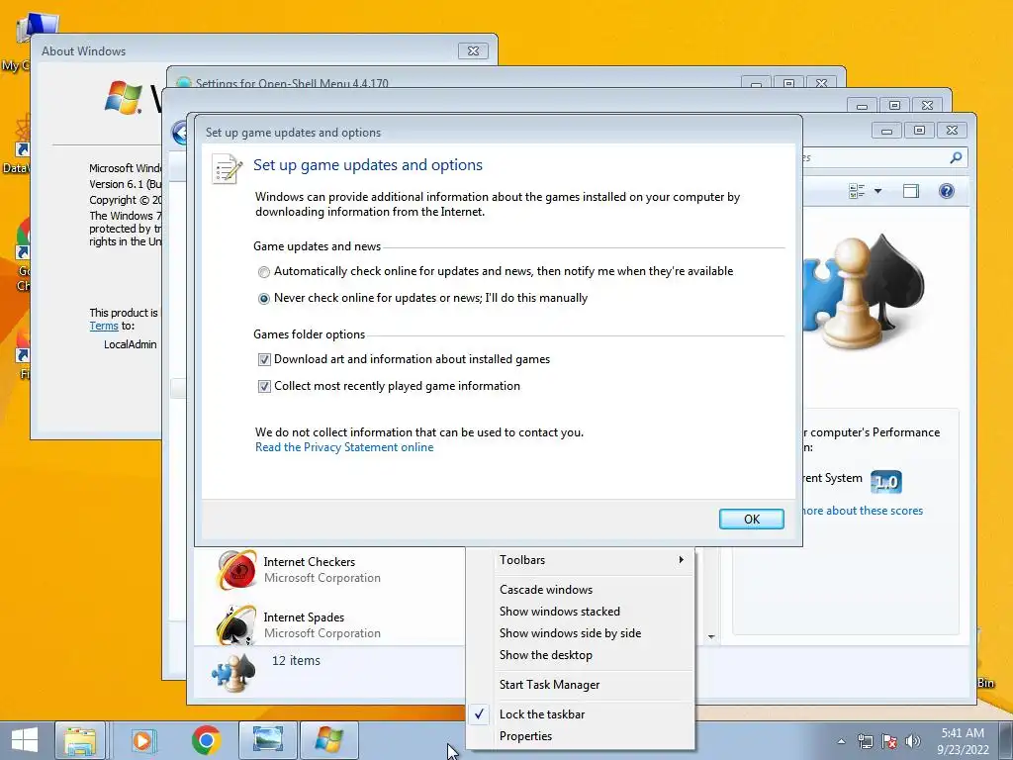Screen dimensions: 1013x760
Task: Open Help icon in Games window
Action: coord(947,191)
